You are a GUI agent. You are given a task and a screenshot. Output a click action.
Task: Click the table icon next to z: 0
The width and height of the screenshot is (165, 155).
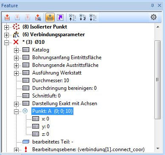click(36, 134)
